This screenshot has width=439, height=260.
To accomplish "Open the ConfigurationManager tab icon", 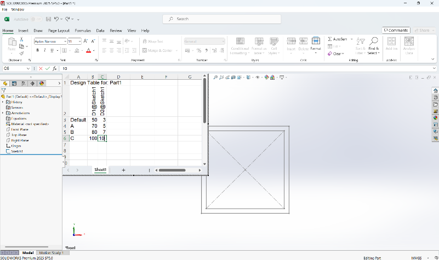I will (24, 84).
